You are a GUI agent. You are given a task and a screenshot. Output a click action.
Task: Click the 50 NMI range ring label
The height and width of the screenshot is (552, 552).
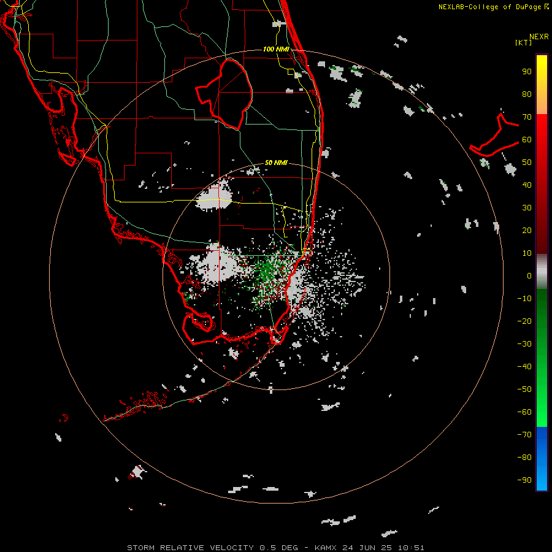(276, 163)
